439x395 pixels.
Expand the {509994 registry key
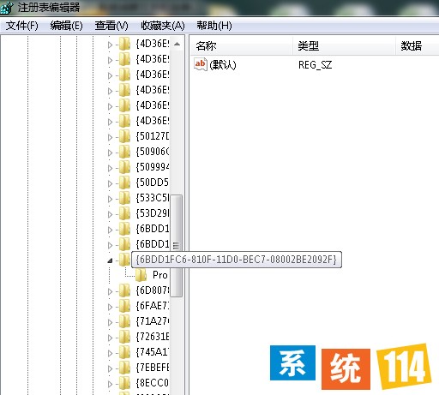click(x=110, y=168)
